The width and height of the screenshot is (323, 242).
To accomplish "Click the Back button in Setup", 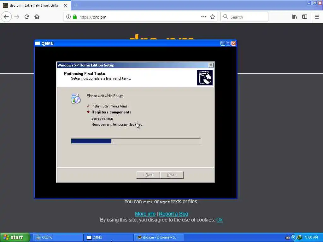I will tap(148, 175).
